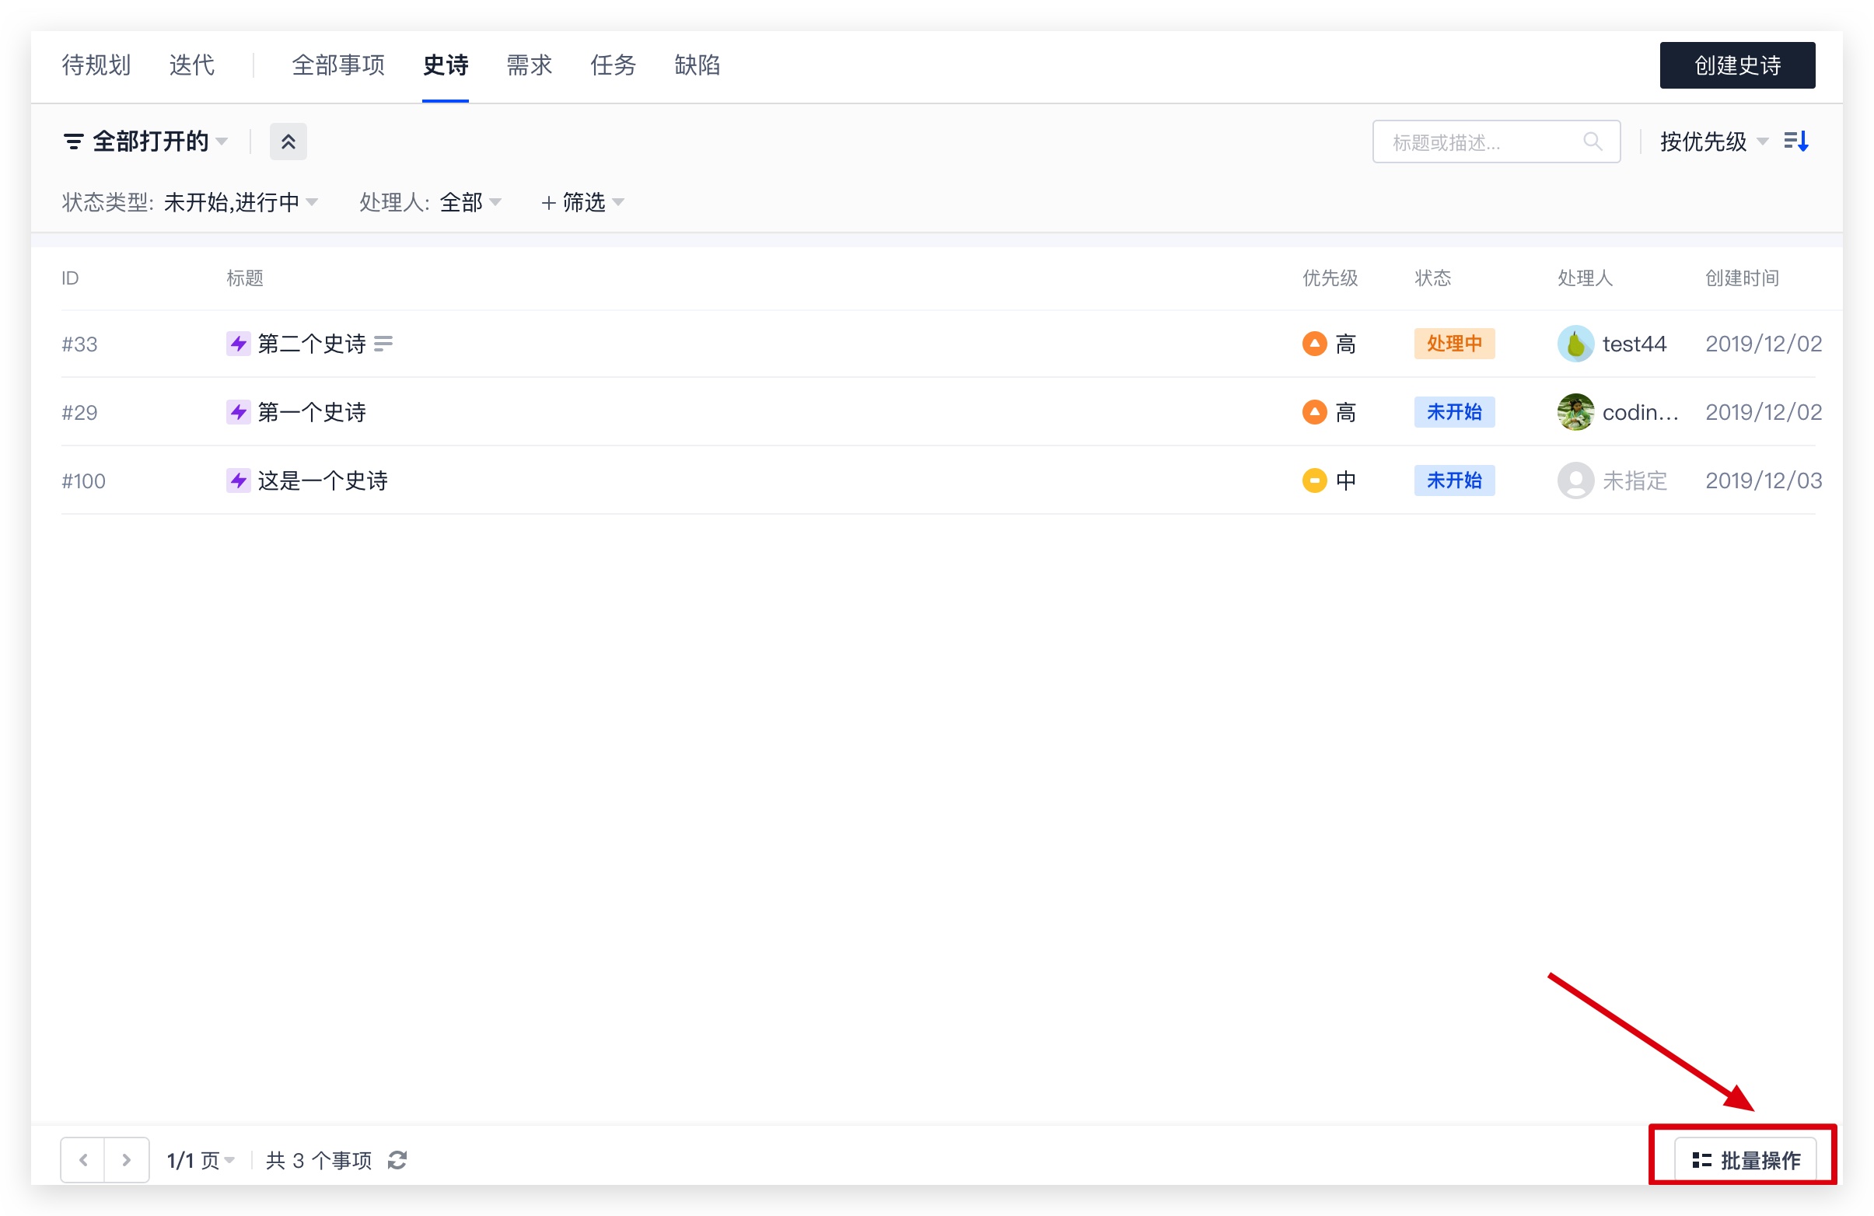Screen dimensions: 1874x1216
Task: Collapse the filter bar with double chevron
Action: click(x=288, y=142)
